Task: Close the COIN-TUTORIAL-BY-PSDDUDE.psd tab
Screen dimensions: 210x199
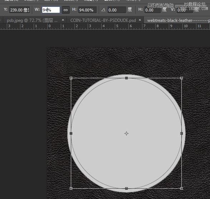Action: [140, 20]
